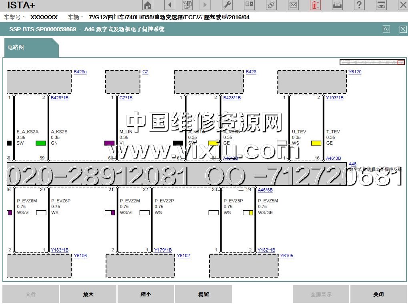This screenshot has height=304, width=408.
Task: Open the wrench settings tool icon
Action: (x=227, y=5)
